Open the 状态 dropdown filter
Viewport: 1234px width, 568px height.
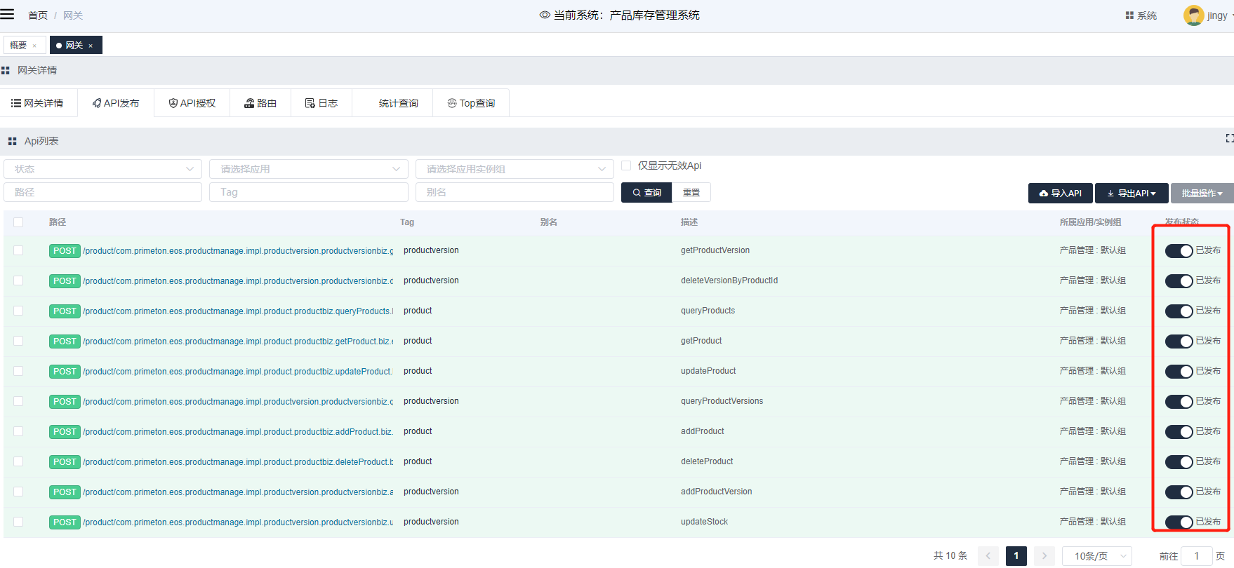[x=102, y=169]
